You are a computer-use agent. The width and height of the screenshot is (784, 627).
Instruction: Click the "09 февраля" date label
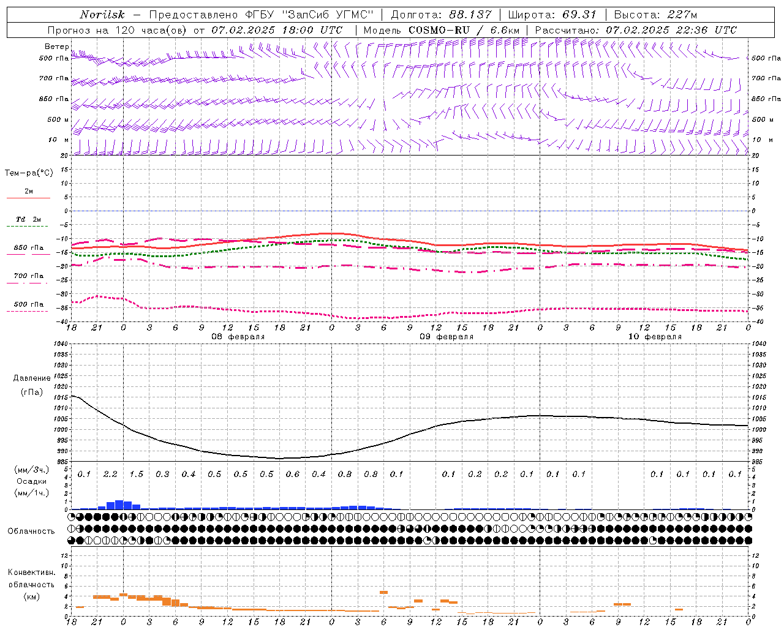(447, 337)
